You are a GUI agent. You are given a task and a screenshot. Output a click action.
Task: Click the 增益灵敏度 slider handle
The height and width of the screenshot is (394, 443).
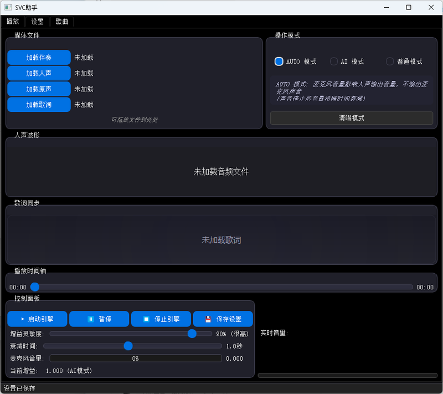192,334
